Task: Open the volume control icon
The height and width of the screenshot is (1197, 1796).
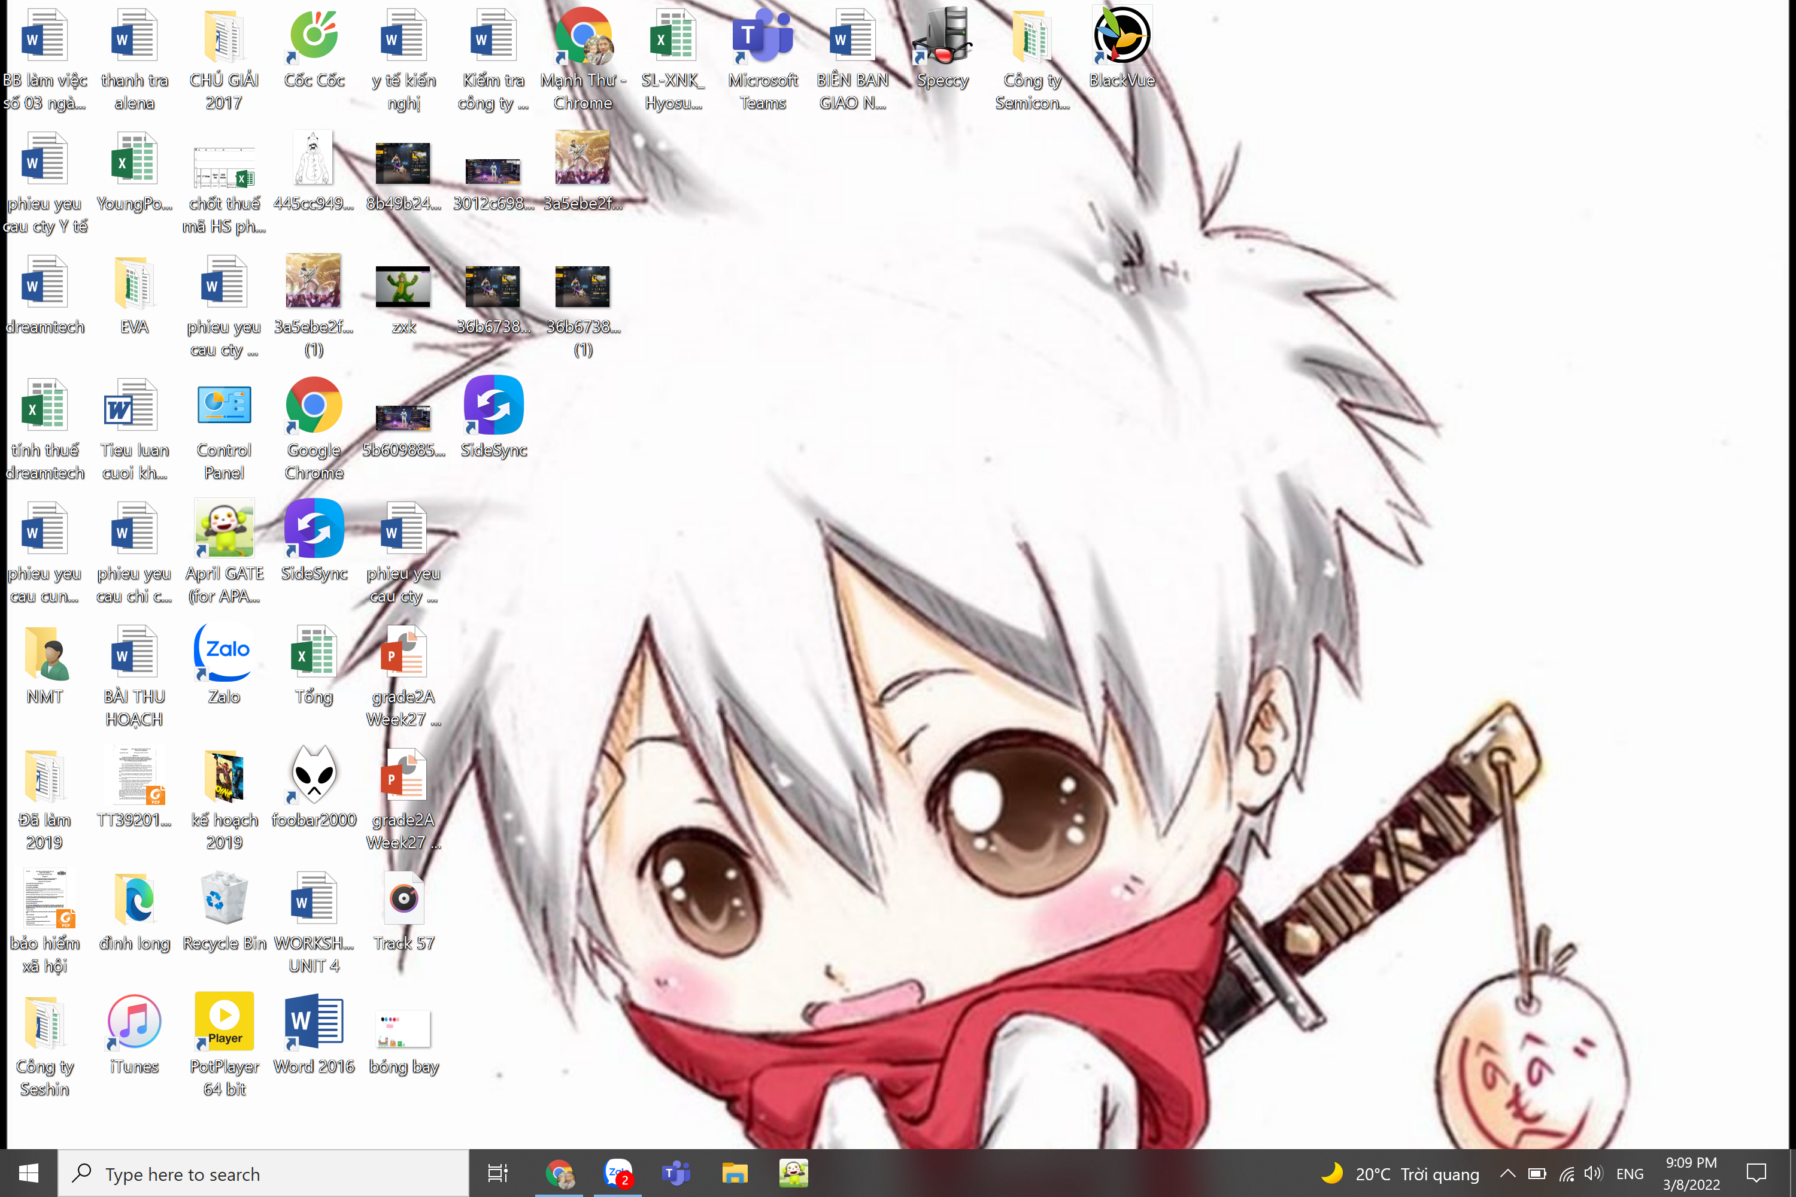Action: 1594,1173
